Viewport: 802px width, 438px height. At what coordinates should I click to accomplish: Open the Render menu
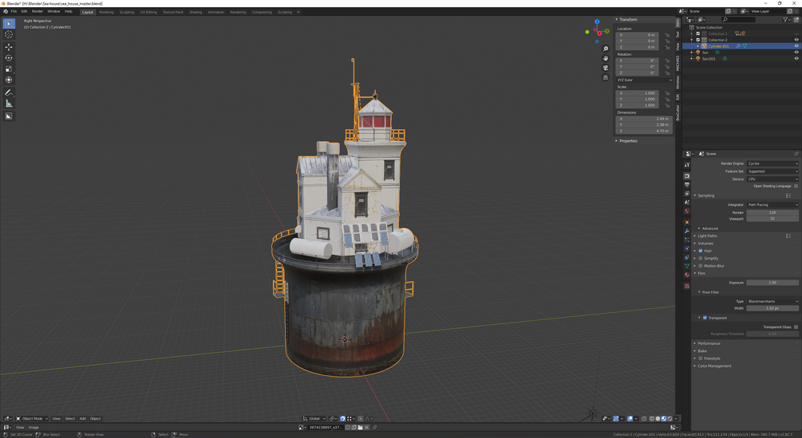pos(38,11)
